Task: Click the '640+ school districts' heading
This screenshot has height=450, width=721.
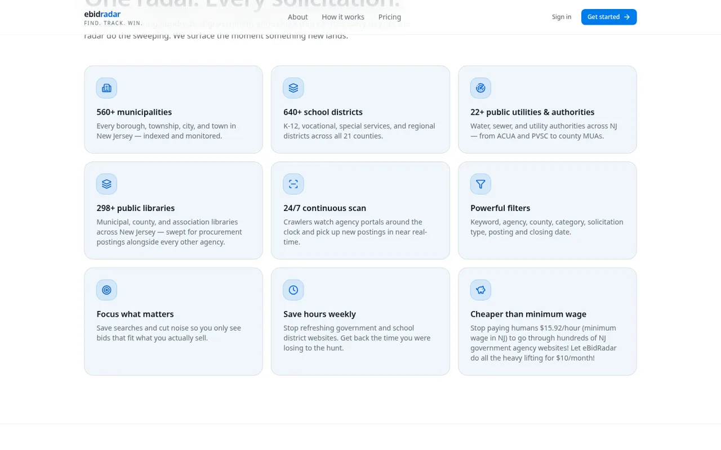Action: [323, 112]
